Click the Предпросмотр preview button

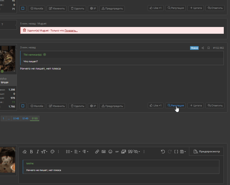click(207, 151)
